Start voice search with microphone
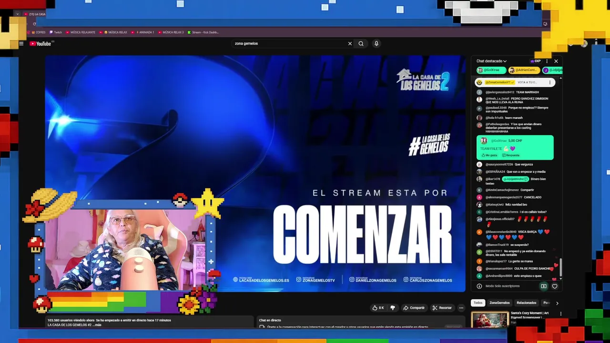Screen dimensions: 610x343 pyautogui.click(x=376, y=43)
